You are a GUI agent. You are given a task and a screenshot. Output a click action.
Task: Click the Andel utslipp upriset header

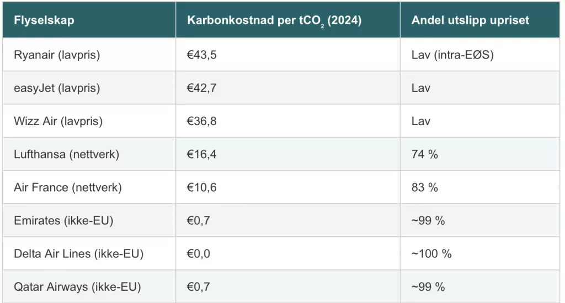[470, 20]
